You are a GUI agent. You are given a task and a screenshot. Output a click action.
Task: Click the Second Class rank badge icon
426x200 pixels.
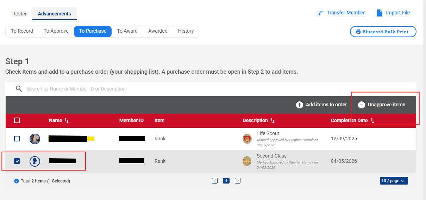[x=247, y=161]
